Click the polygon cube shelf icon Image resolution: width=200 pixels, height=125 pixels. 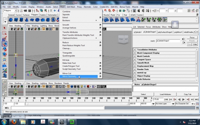[16, 20]
